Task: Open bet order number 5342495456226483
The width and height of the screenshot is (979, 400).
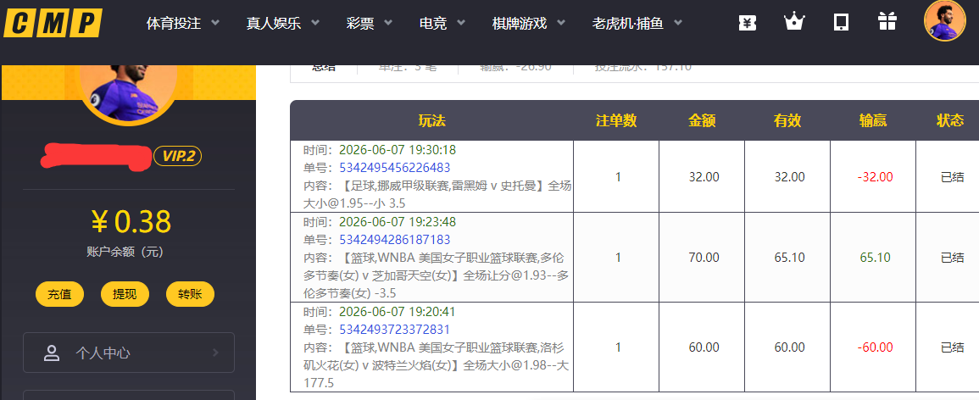Action: pyautogui.click(x=395, y=168)
